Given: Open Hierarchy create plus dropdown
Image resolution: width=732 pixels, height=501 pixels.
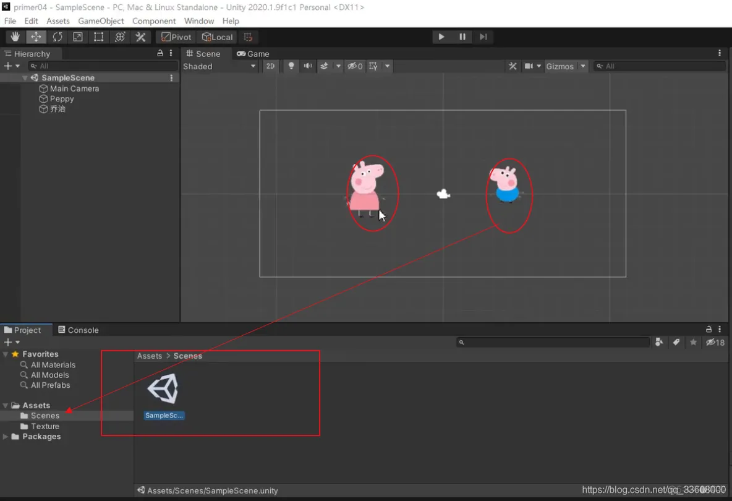Looking at the screenshot, I should (x=12, y=66).
